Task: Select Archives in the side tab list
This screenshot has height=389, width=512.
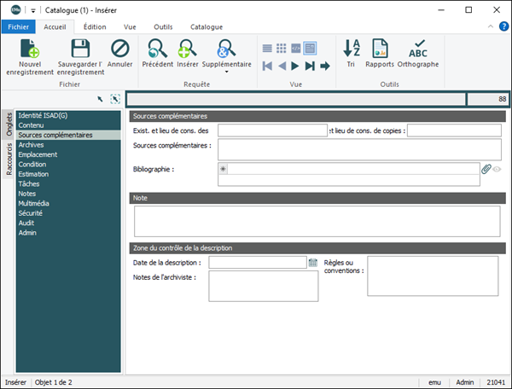Action: tap(31, 145)
